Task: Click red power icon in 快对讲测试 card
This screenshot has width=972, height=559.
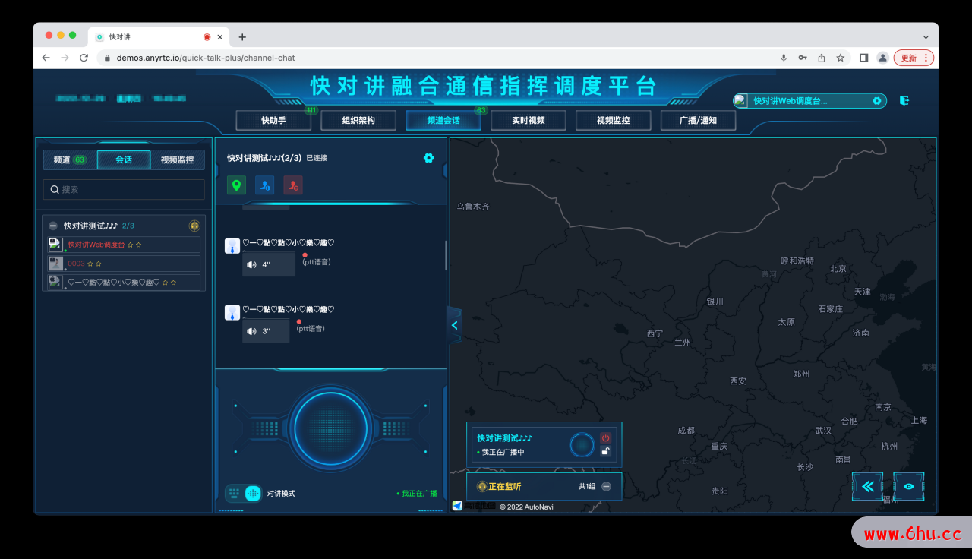Action: coord(605,438)
